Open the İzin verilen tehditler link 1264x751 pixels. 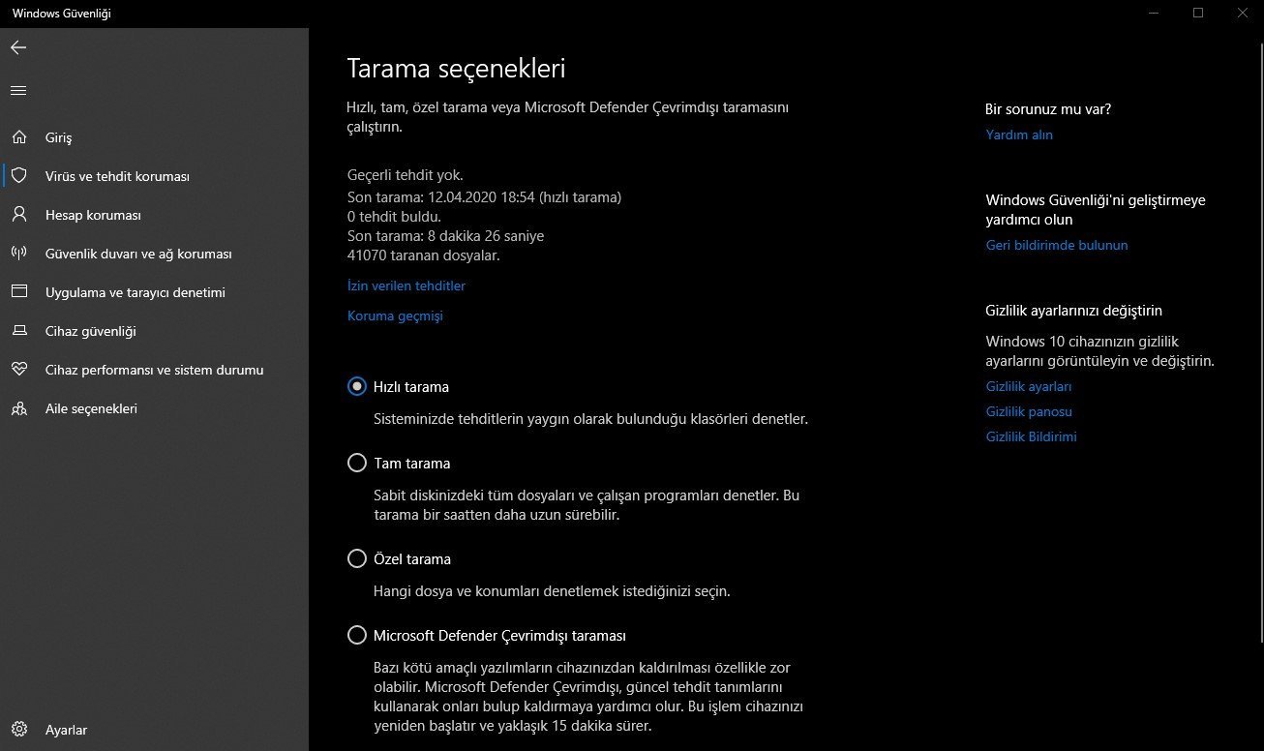click(x=406, y=285)
